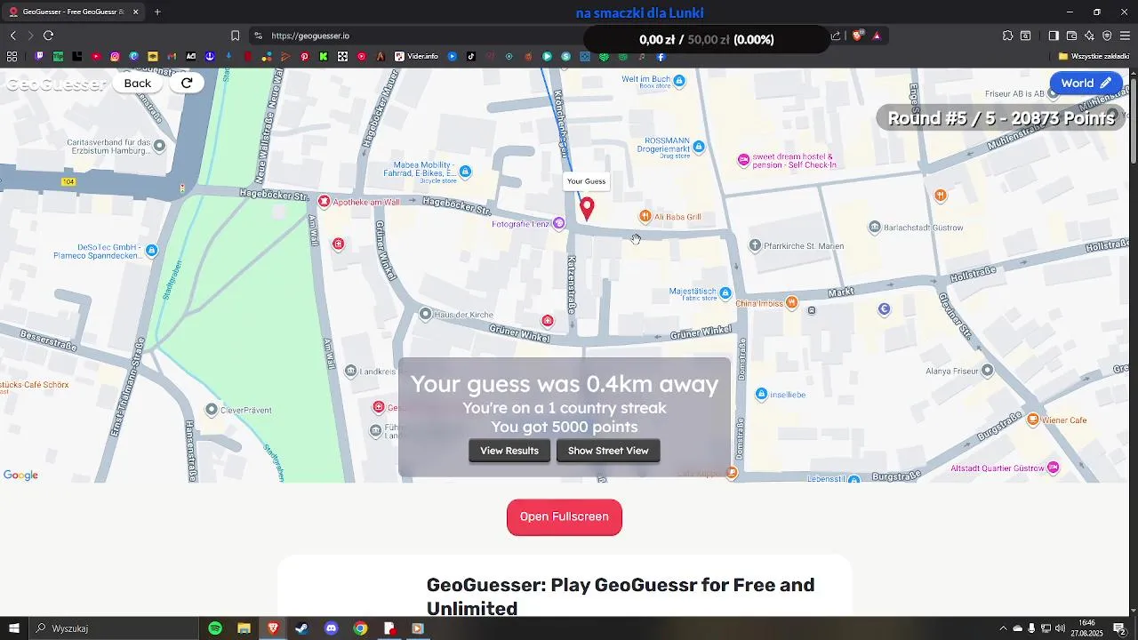This screenshot has height=640, width=1138.
Task: Click the Wyszukaj taskbar search box
Action: click(x=114, y=628)
